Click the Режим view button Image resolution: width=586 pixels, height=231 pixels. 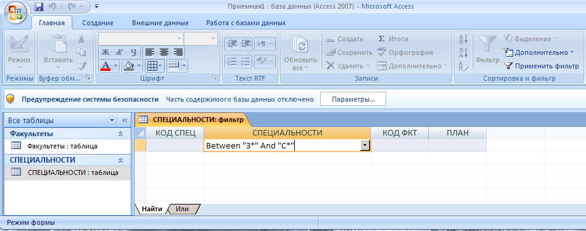pyautogui.click(x=19, y=52)
